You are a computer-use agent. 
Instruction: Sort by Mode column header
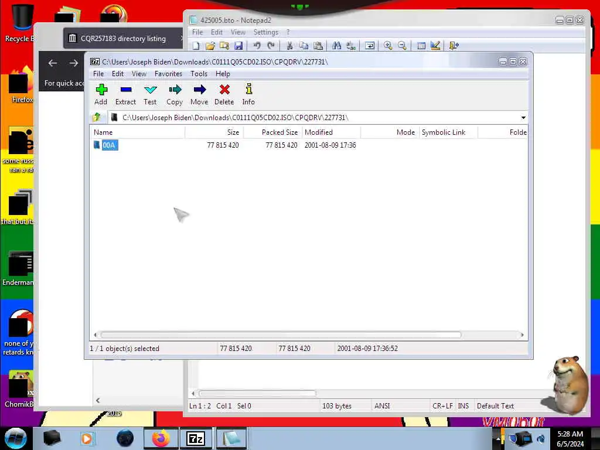390,132
